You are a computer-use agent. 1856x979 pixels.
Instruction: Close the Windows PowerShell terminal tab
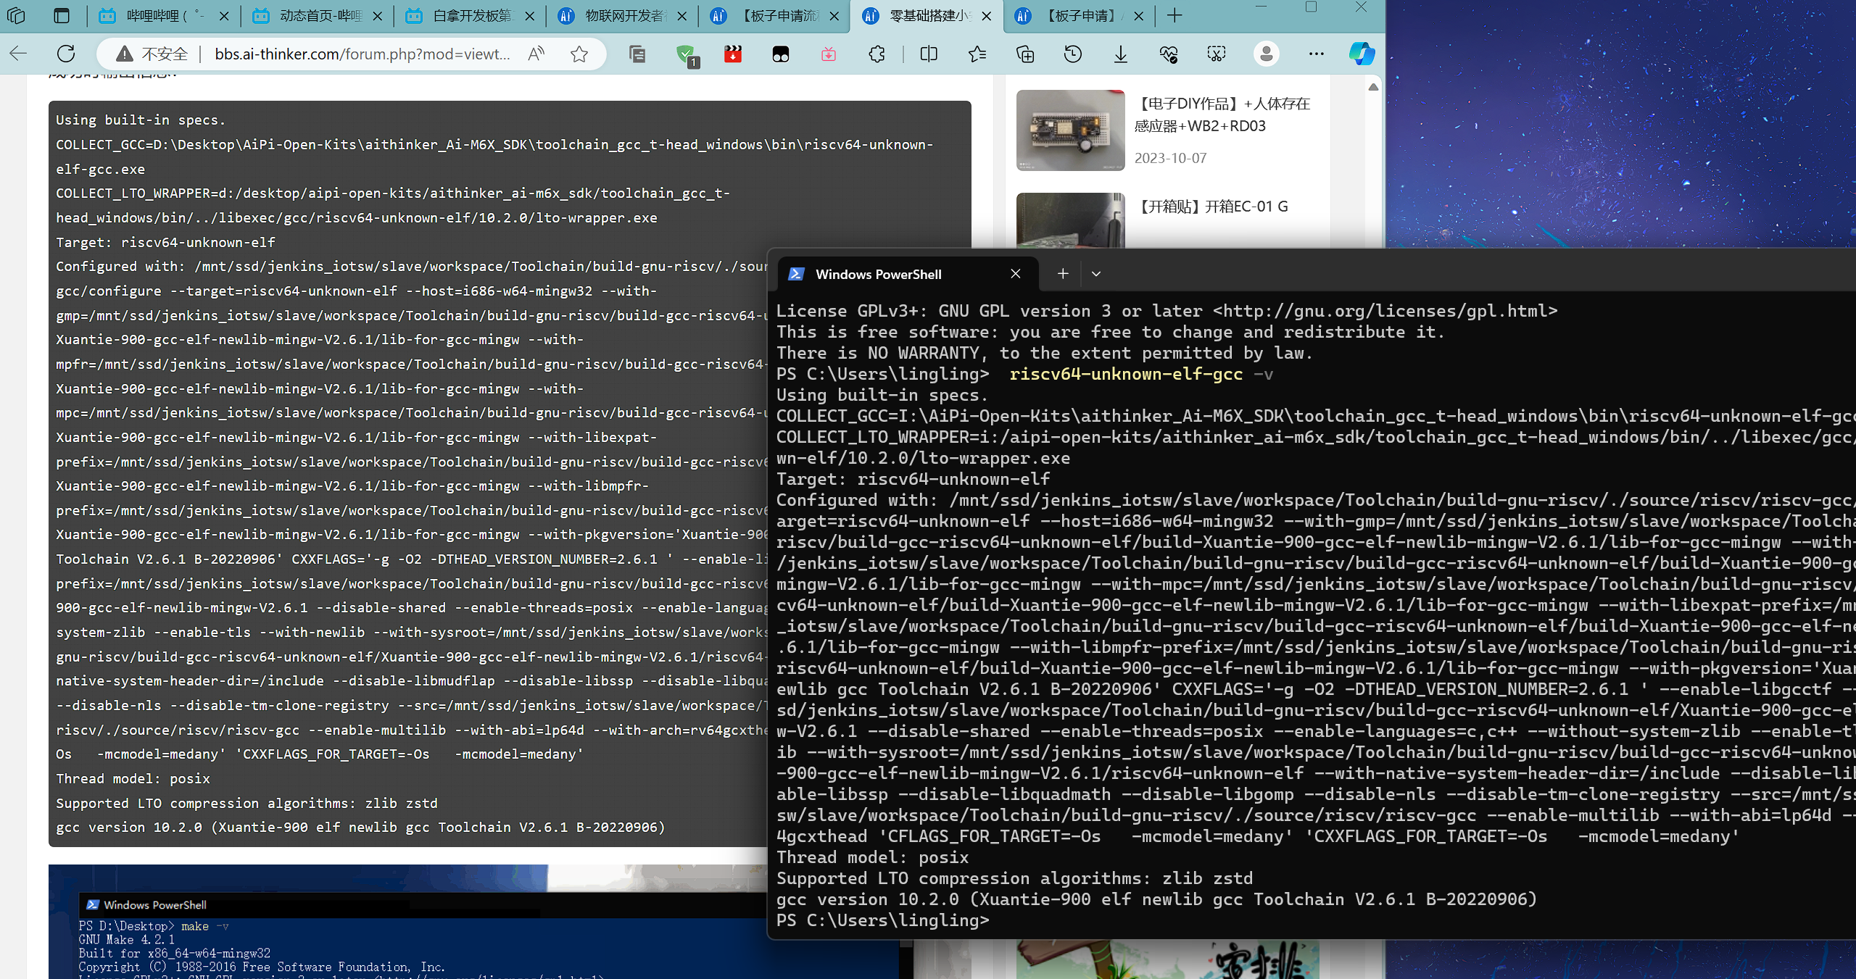[x=1016, y=274]
